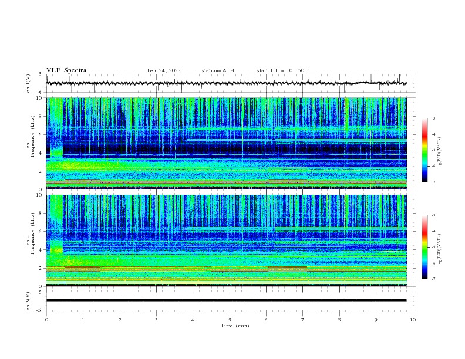
Task: Click the "-5" label on ch.2 color bar
Action: (433, 247)
